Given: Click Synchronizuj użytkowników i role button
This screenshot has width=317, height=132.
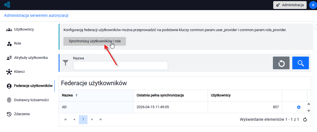Looking at the screenshot, I should click(95, 41).
